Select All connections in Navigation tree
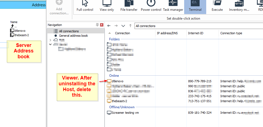This screenshot has width=263, height=127. 69,31
